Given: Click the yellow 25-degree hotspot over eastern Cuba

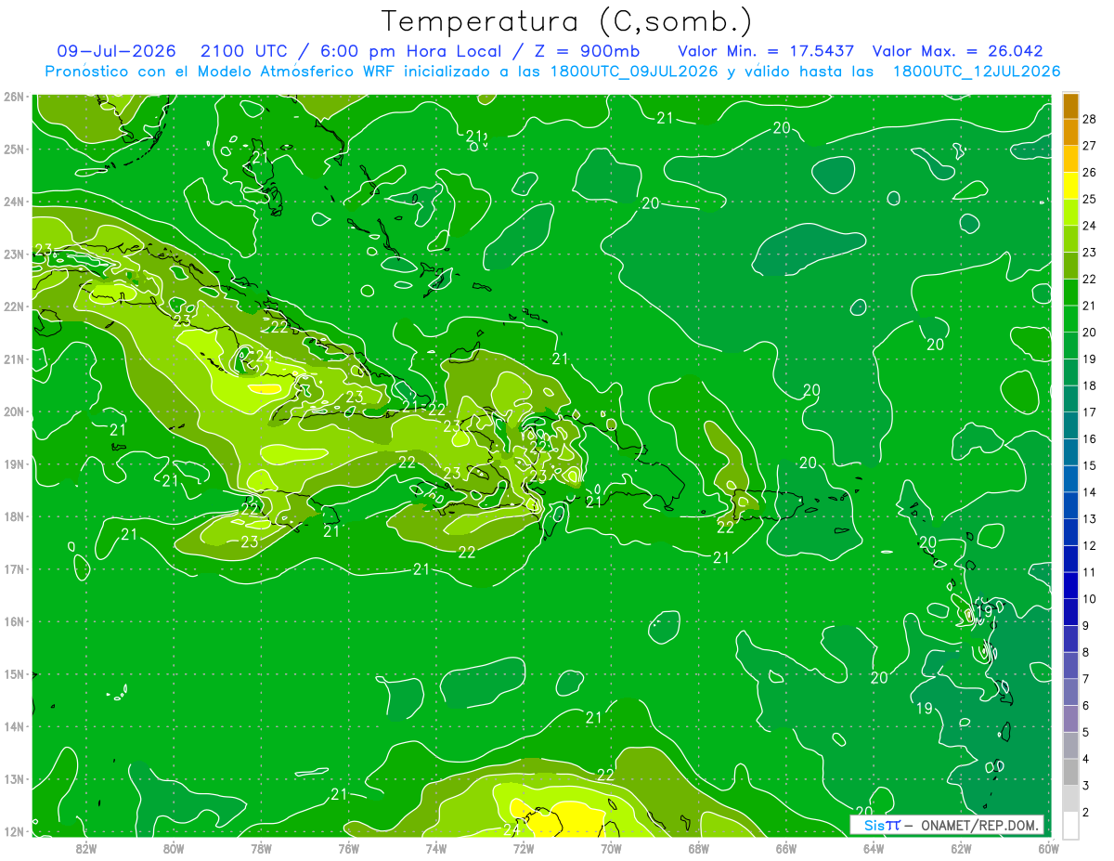Looking at the screenshot, I should pyautogui.click(x=264, y=389).
